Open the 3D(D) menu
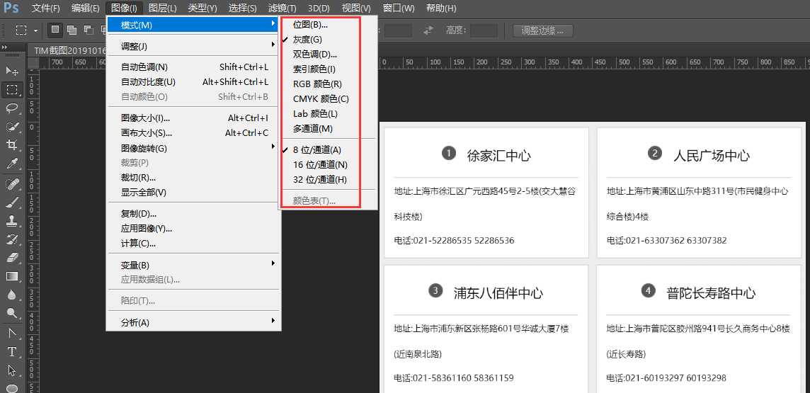The width and height of the screenshot is (810, 393). coord(318,8)
